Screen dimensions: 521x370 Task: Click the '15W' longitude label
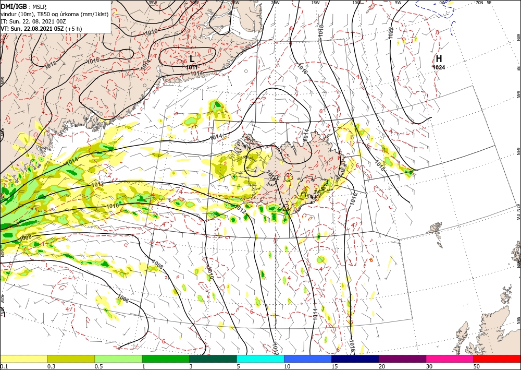click(315, 3)
